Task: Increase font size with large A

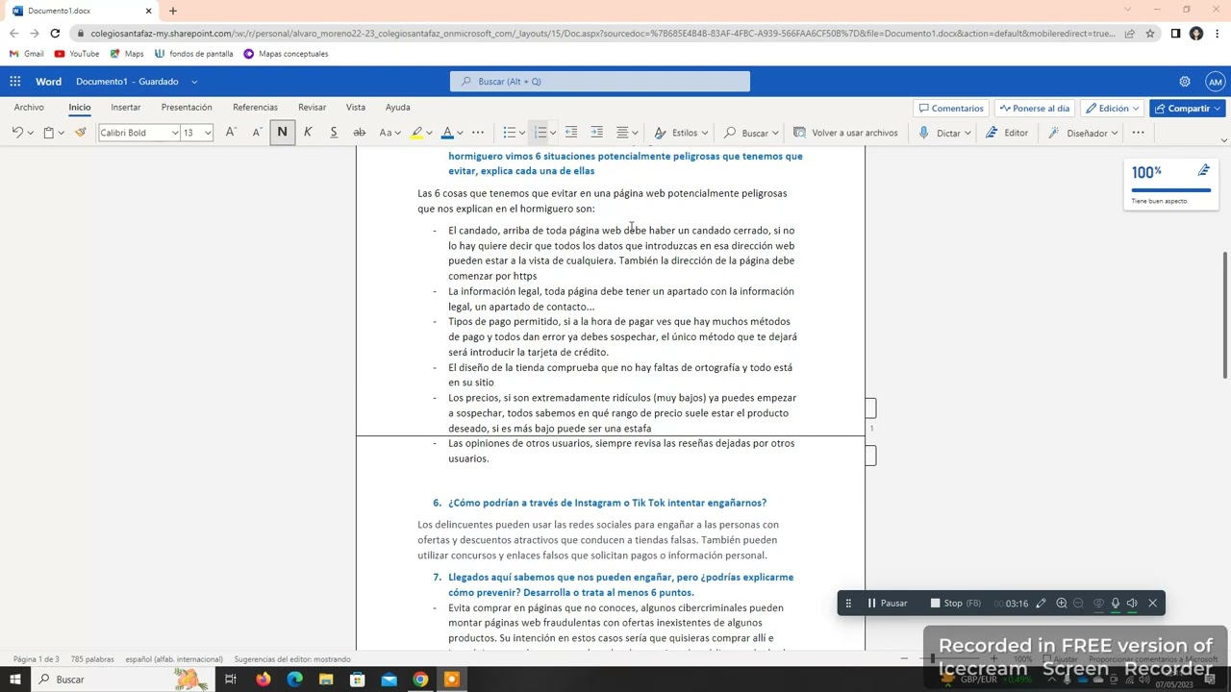Action: pyautogui.click(x=231, y=133)
